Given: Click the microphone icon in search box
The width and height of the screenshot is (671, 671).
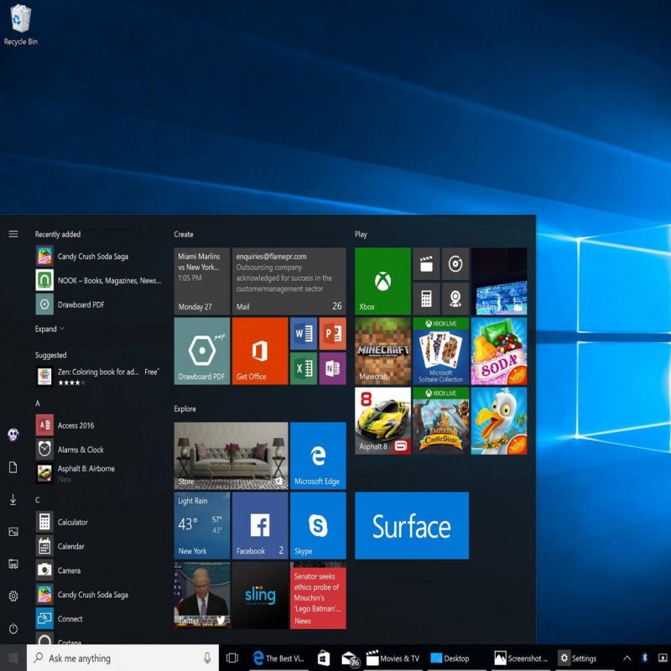Looking at the screenshot, I should [207, 658].
